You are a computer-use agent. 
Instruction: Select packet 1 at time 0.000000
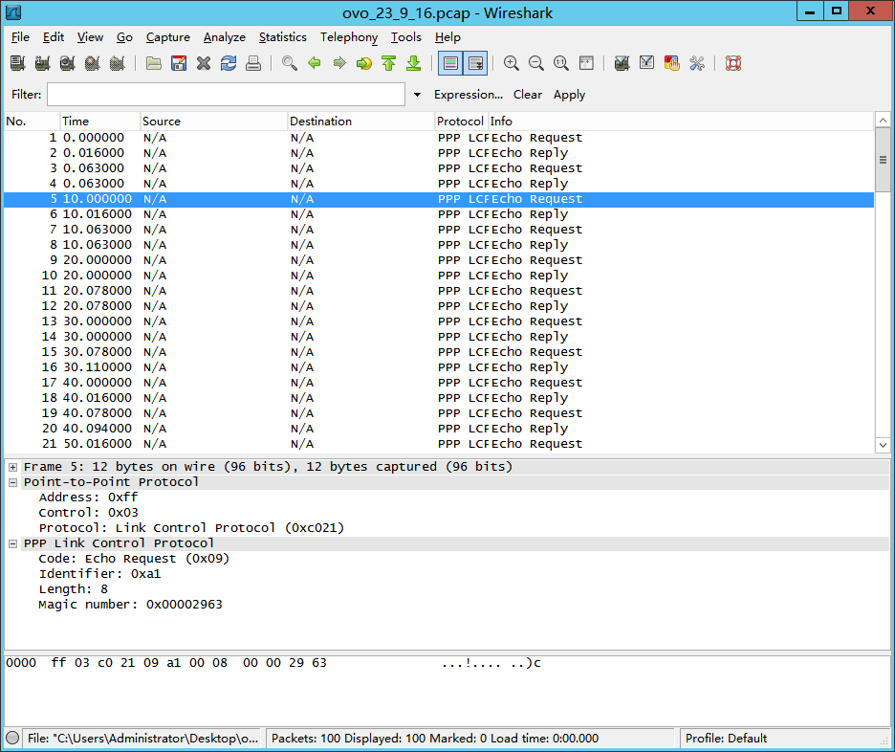439,138
